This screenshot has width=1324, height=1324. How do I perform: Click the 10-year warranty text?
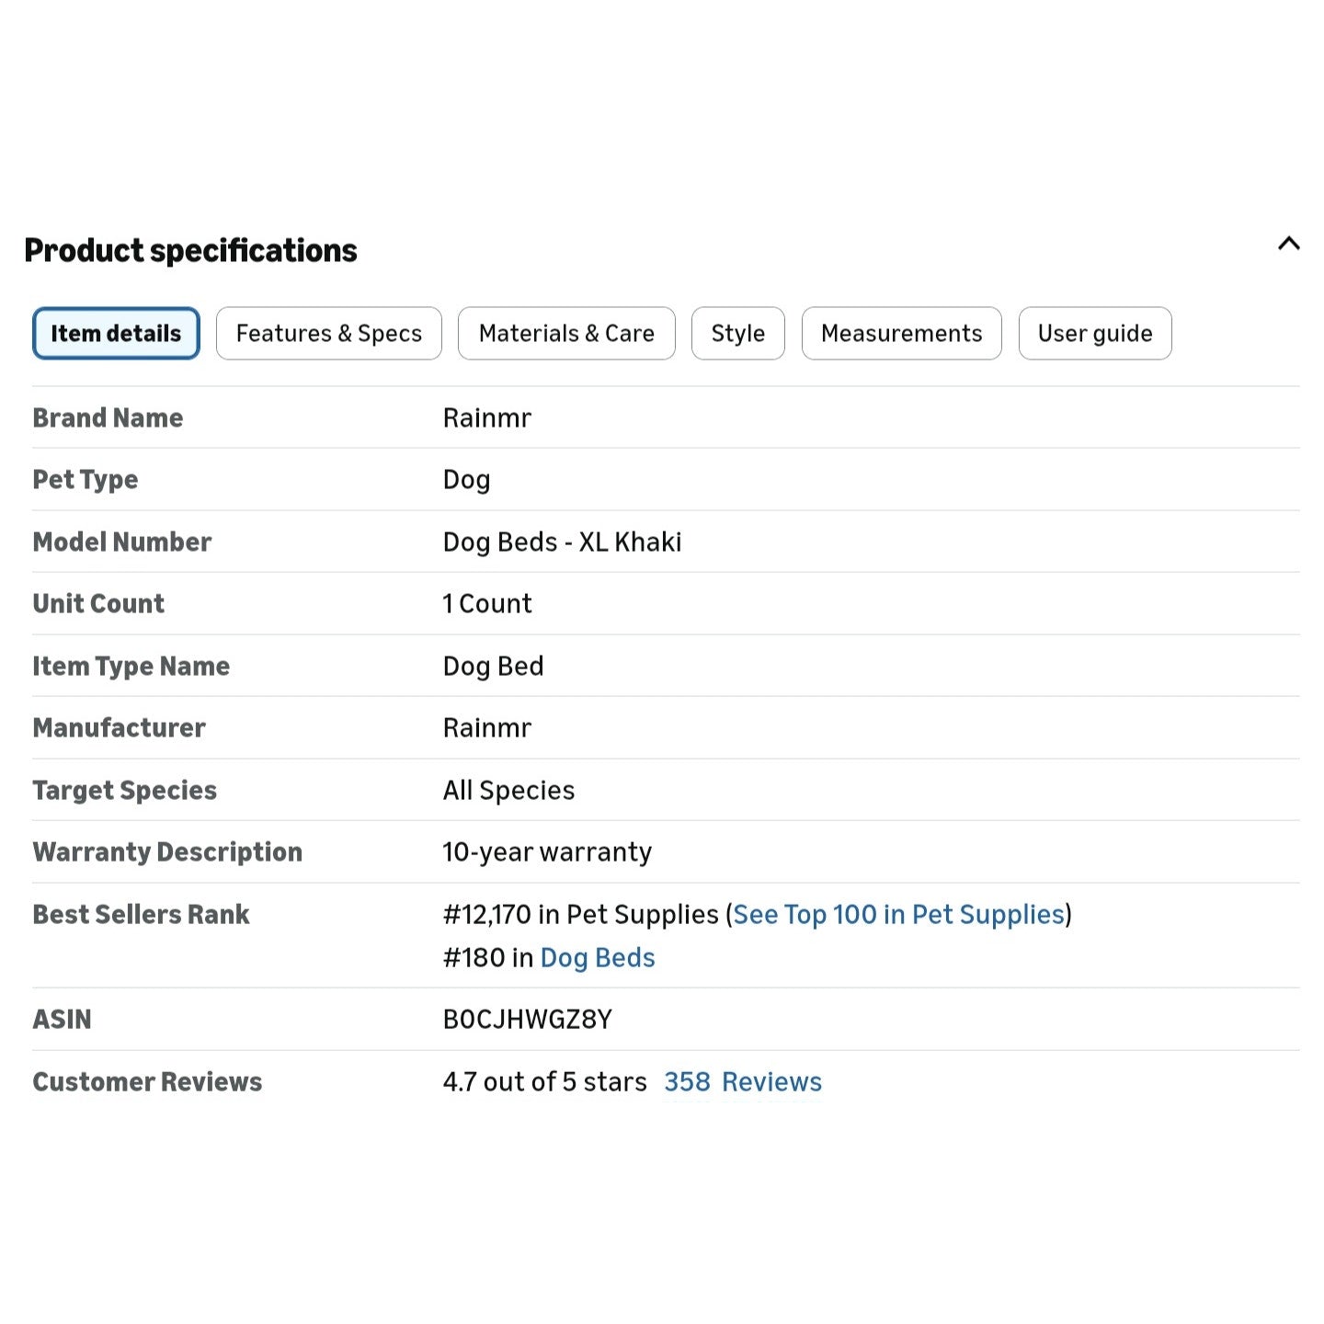(548, 851)
